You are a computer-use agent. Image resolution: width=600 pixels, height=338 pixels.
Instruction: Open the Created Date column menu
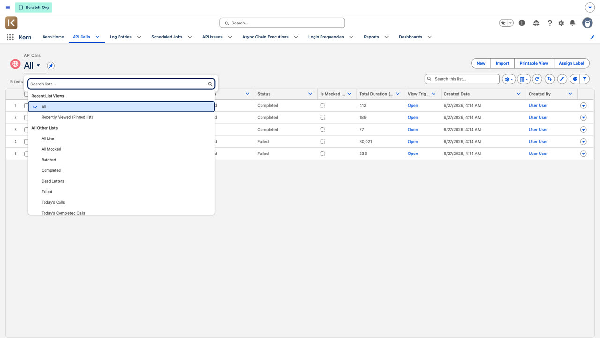518,94
